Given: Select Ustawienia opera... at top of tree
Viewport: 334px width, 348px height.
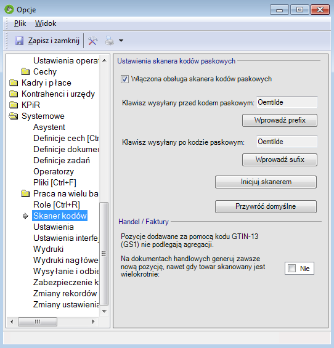Looking at the screenshot, I should click(66, 60).
